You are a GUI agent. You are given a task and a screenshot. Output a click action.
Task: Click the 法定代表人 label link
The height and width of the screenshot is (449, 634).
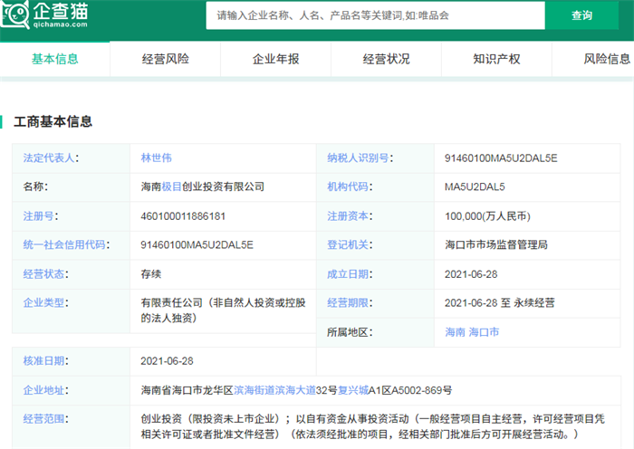(x=49, y=158)
